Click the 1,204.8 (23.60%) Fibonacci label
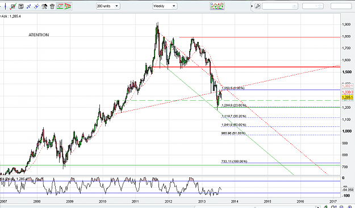The image size is (355, 208). coord(234,105)
